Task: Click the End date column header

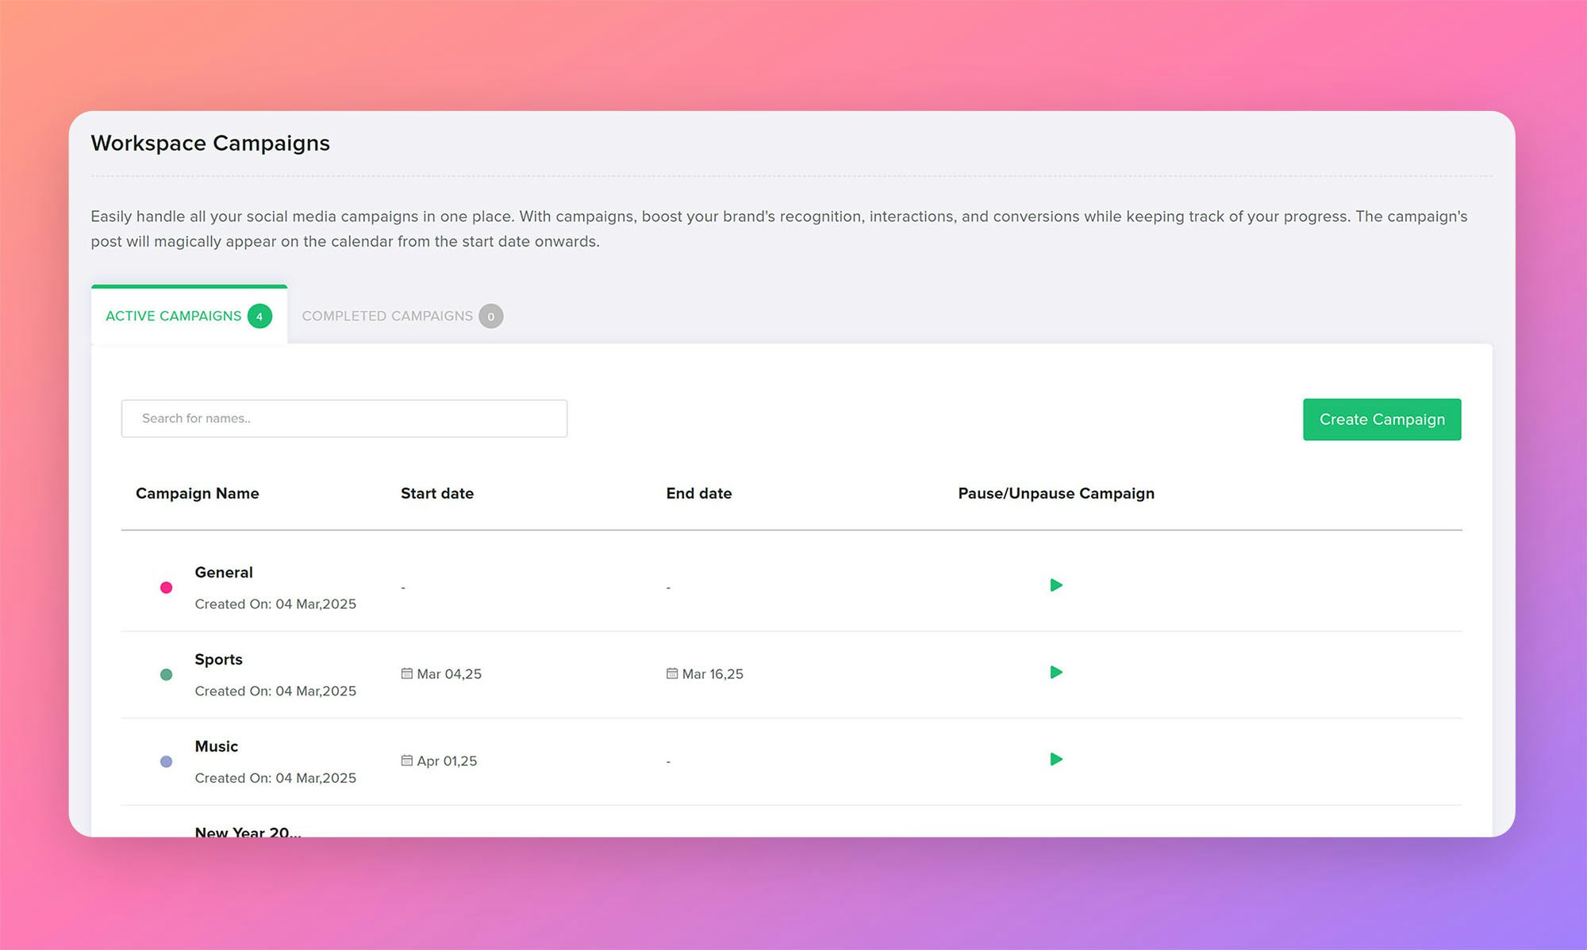Action: coord(698,493)
